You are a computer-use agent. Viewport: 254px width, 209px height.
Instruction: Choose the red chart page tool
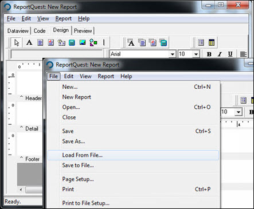tap(51, 42)
